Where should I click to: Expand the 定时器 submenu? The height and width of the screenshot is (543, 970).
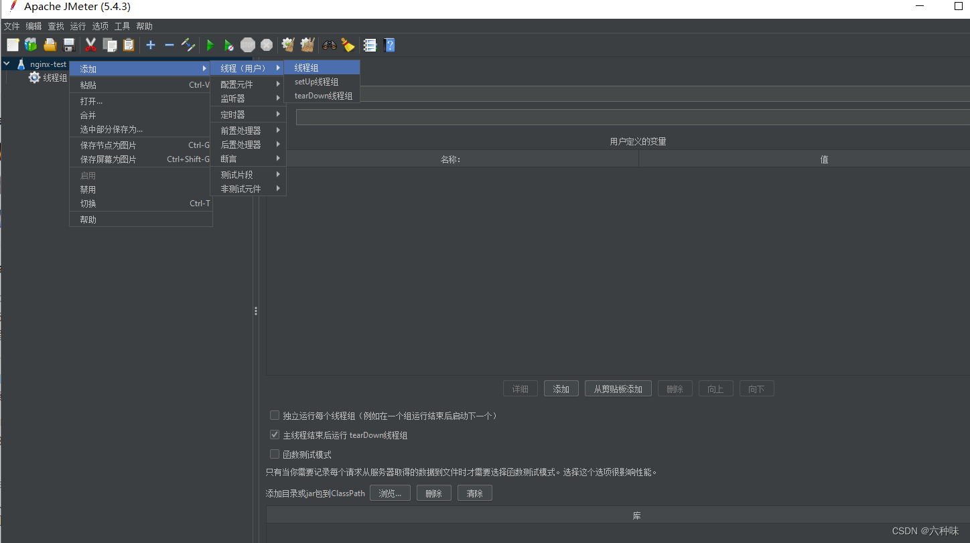click(x=249, y=114)
